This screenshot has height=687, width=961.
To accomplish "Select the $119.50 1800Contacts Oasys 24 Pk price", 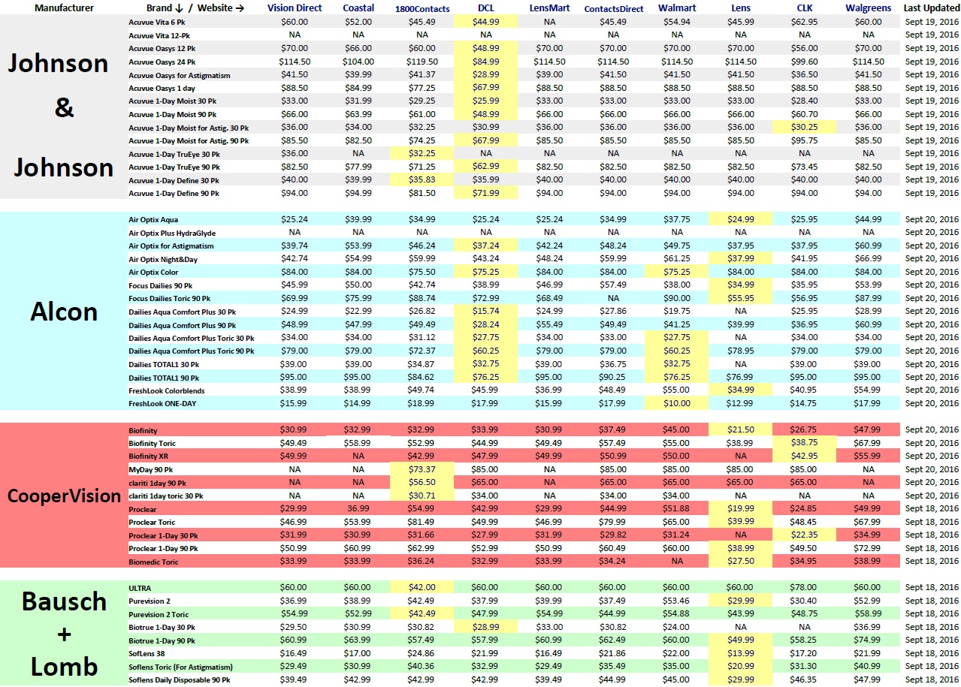I will [422, 62].
